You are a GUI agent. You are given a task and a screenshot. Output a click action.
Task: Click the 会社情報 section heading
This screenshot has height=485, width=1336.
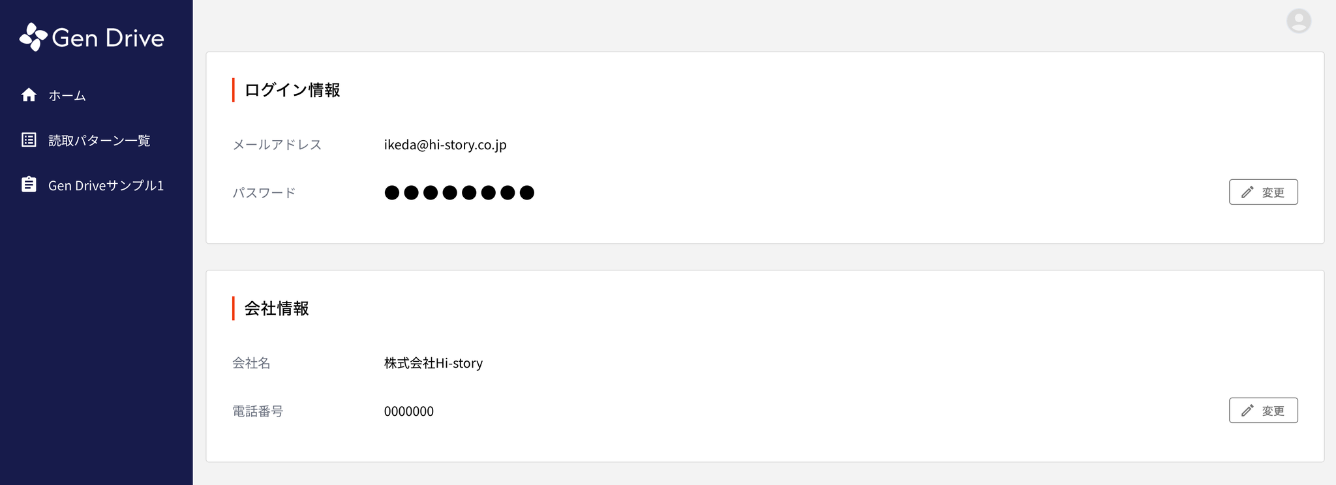tap(277, 308)
